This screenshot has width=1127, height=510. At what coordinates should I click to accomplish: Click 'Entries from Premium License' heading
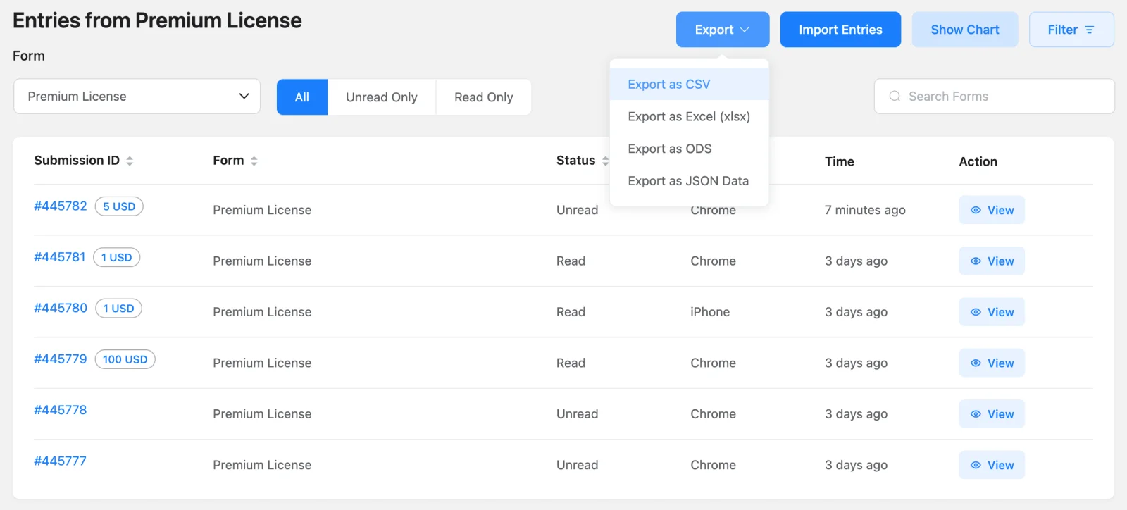click(157, 20)
